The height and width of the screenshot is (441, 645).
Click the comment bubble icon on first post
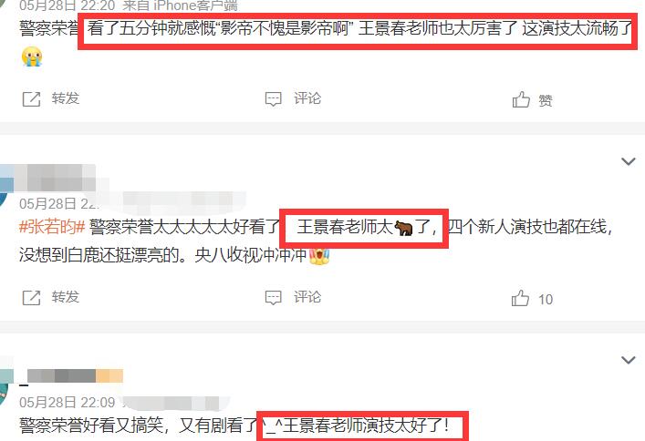click(x=273, y=99)
